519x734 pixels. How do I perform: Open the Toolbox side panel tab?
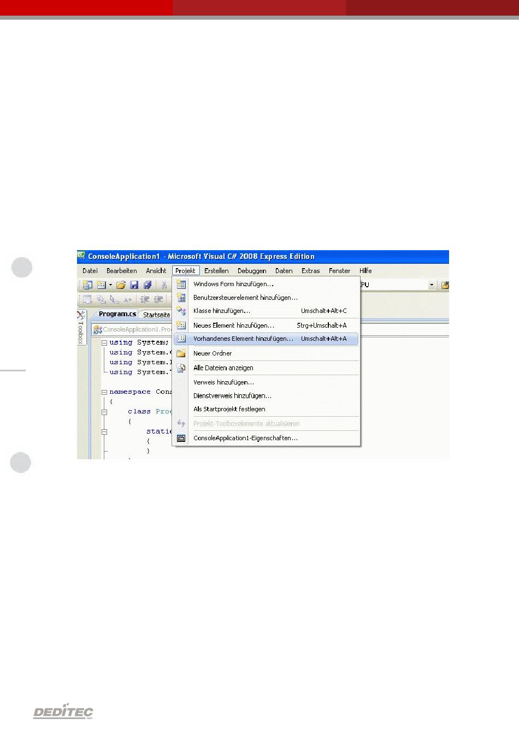click(x=81, y=328)
